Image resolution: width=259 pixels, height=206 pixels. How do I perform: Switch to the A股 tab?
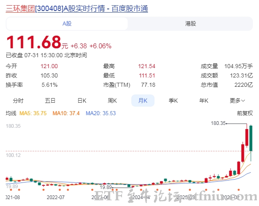coord(67,24)
